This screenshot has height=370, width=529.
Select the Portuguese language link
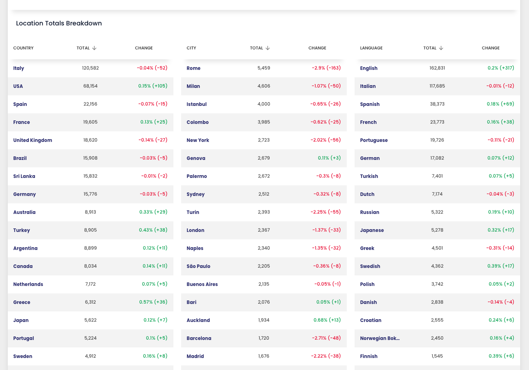[x=374, y=140]
